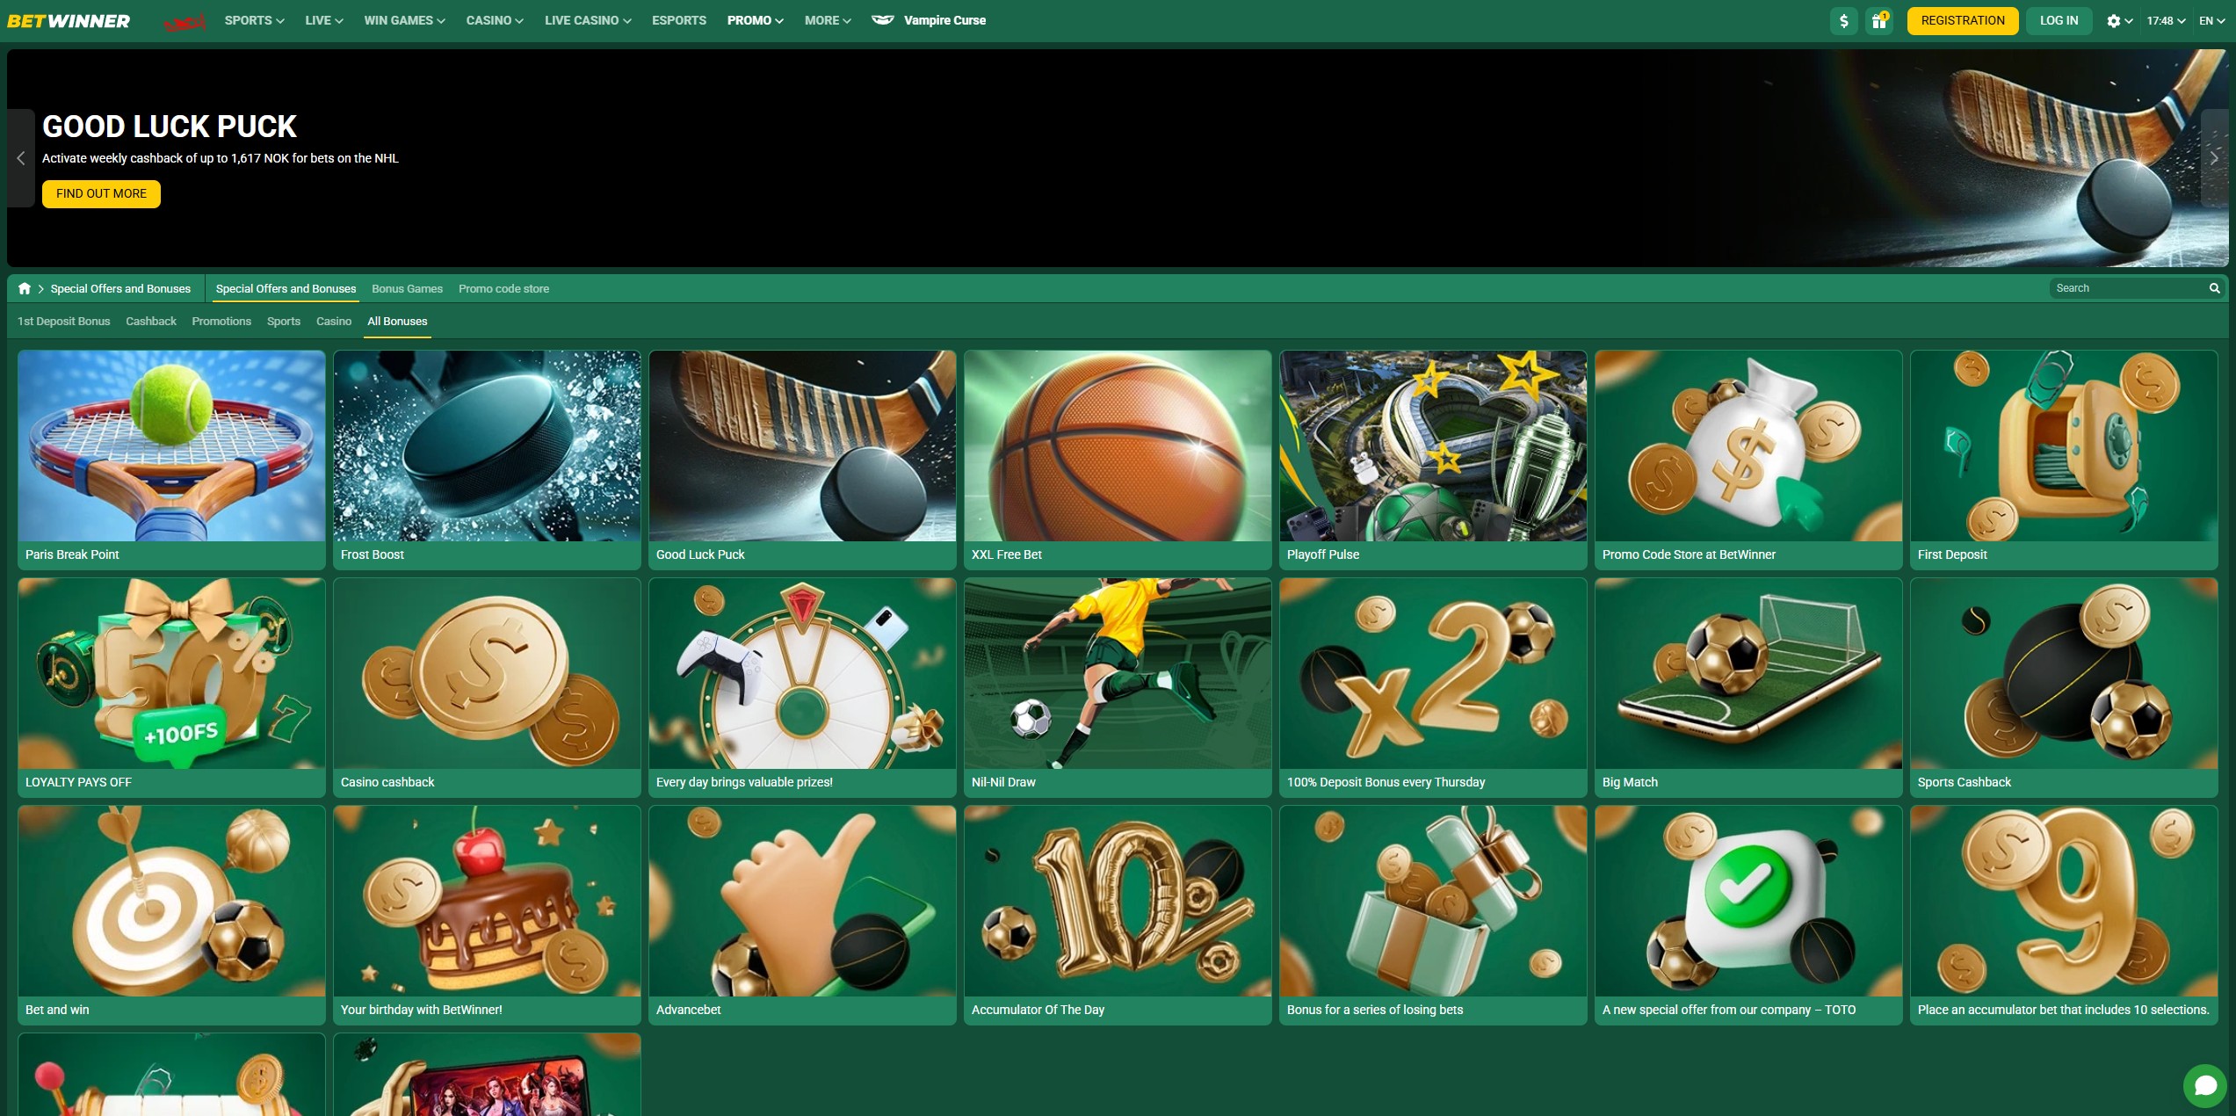
Task: Open the live chat bubble
Action: pos(2205,1086)
